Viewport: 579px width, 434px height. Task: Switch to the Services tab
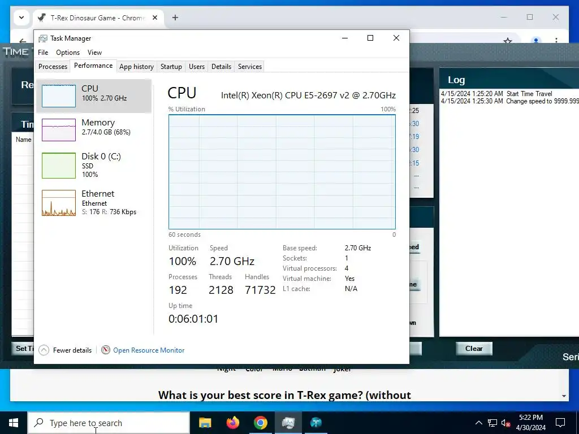[x=249, y=67]
